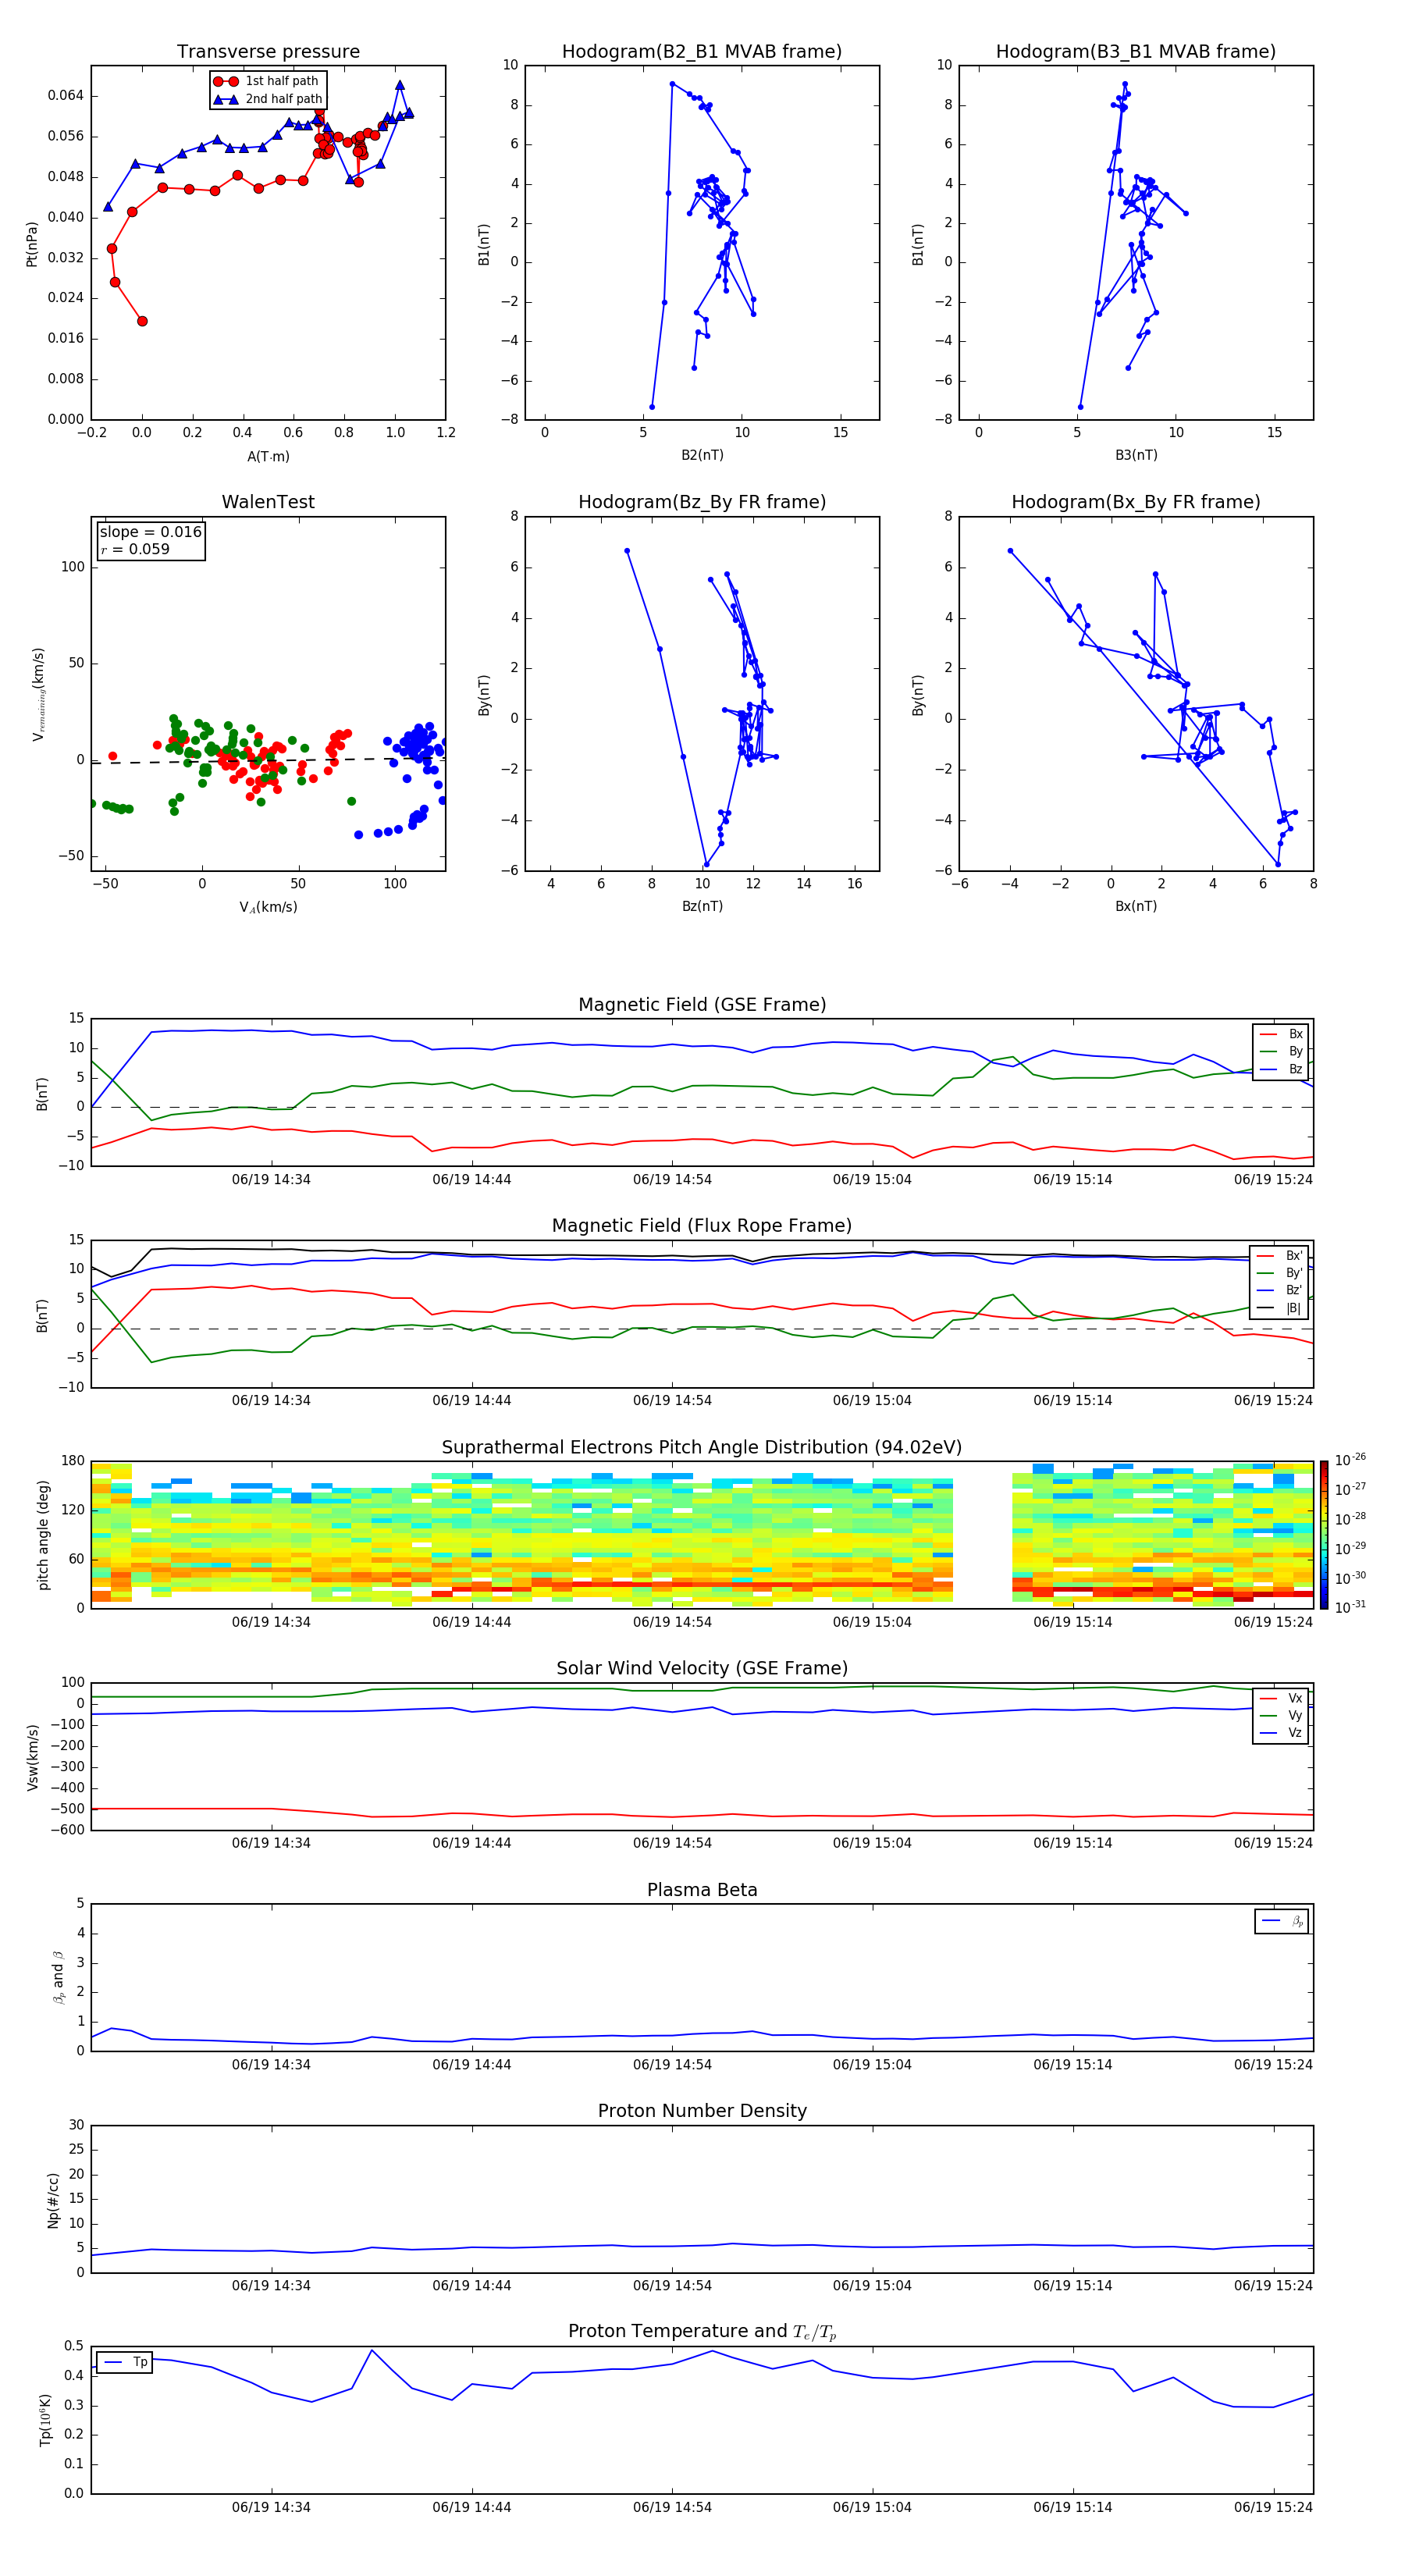The width and height of the screenshot is (1405, 2576).
Task: Click the 'pitch angle (deg)' axis label
Action: point(43,1535)
